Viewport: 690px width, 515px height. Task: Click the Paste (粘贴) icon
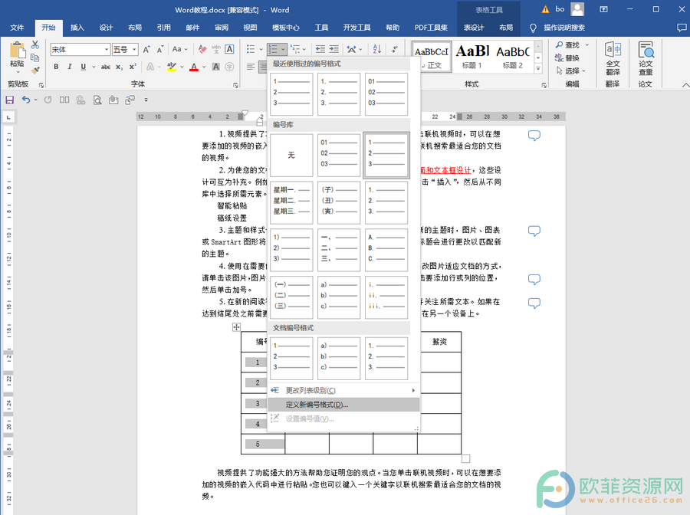(x=18, y=50)
